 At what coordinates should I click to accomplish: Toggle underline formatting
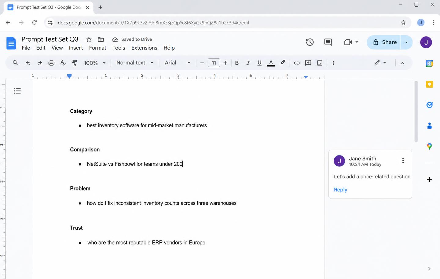pos(259,63)
